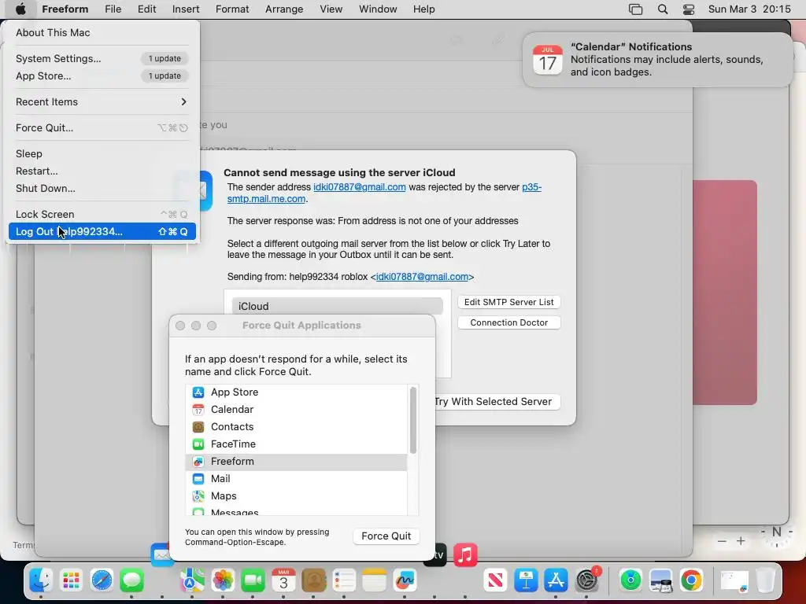Choose Log Out help992334…

point(102,232)
